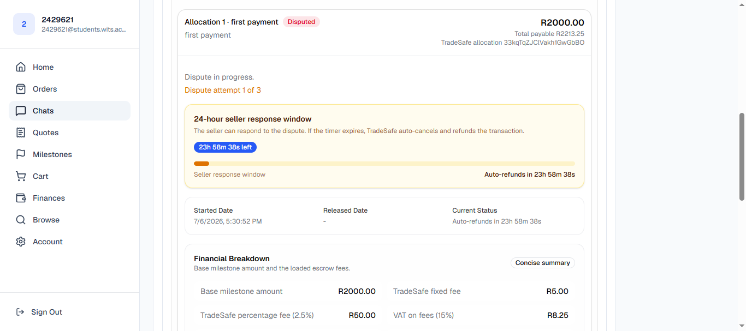Click the Sign Out label
Image resolution: width=746 pixels, height=331 pixels.
pos(46,312)
